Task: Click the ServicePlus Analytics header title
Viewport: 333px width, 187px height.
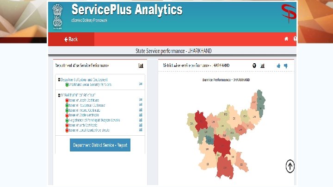Action: pyautogui.click(x=127, y=10)
